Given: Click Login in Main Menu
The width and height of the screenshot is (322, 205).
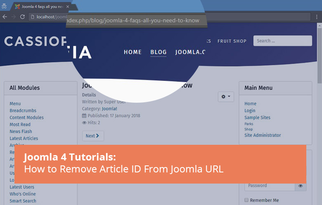Looking at the screenshot, I should coord(250,111).
